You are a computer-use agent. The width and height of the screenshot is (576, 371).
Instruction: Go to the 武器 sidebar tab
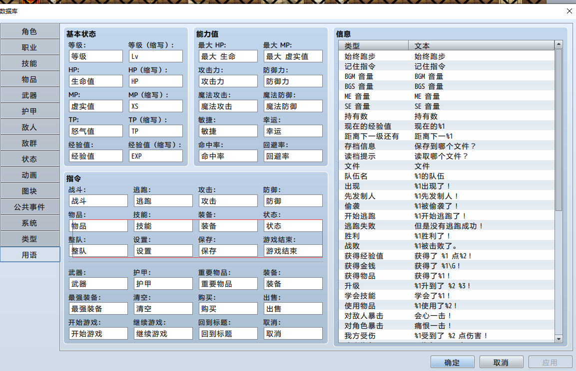point(30,95)
